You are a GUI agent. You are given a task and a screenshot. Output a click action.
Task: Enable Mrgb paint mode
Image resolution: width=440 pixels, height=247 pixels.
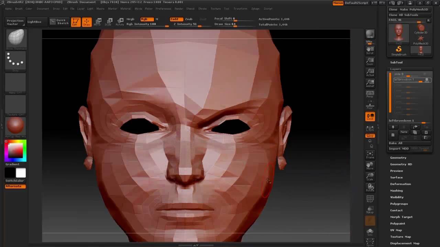[130, 19]
